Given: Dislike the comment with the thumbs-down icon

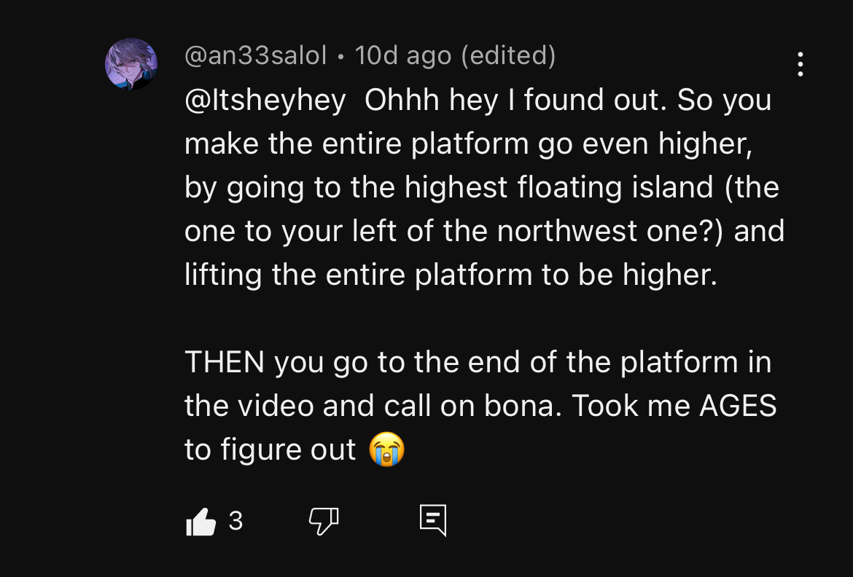Looking at the screenshot, I should point(324,522).
